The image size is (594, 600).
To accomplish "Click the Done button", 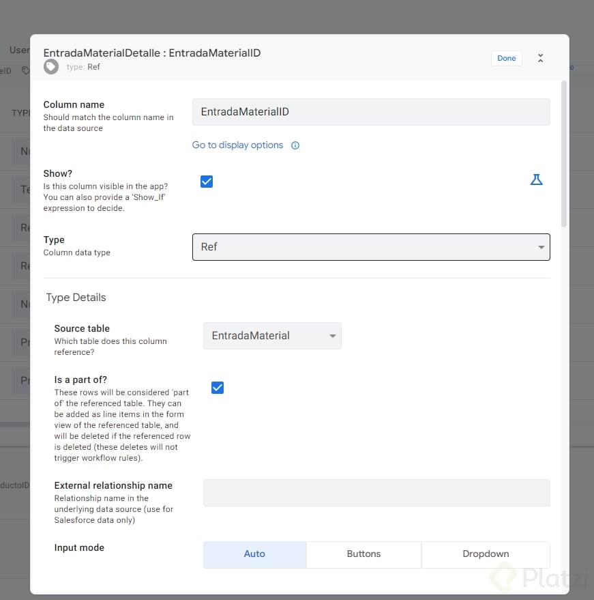I will tap(506, 58).
